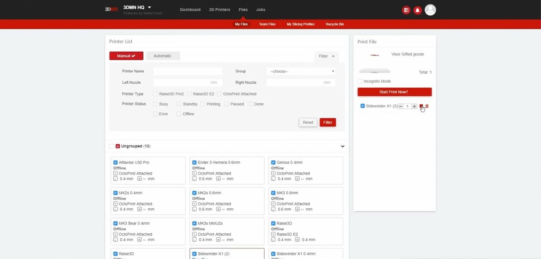
Task: Switch to Team Files tab
Action: (x=267, y=24)
